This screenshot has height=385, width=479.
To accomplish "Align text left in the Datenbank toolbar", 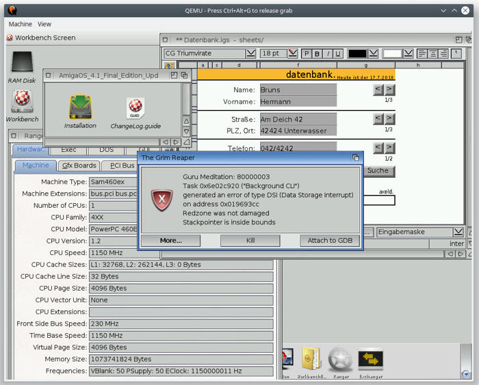I will [x=422, y=53].
